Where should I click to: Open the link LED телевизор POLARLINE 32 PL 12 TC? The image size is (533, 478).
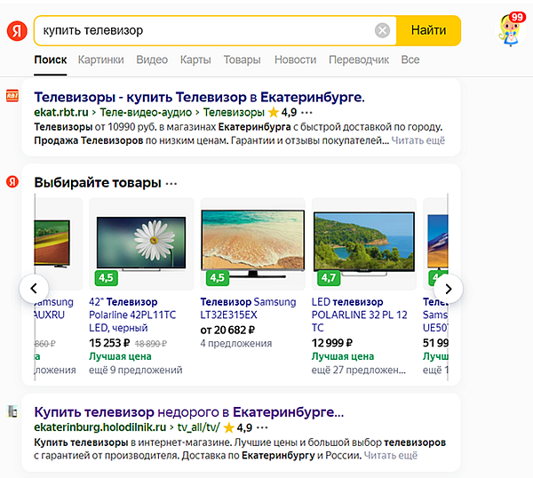(x=359, y=315)
